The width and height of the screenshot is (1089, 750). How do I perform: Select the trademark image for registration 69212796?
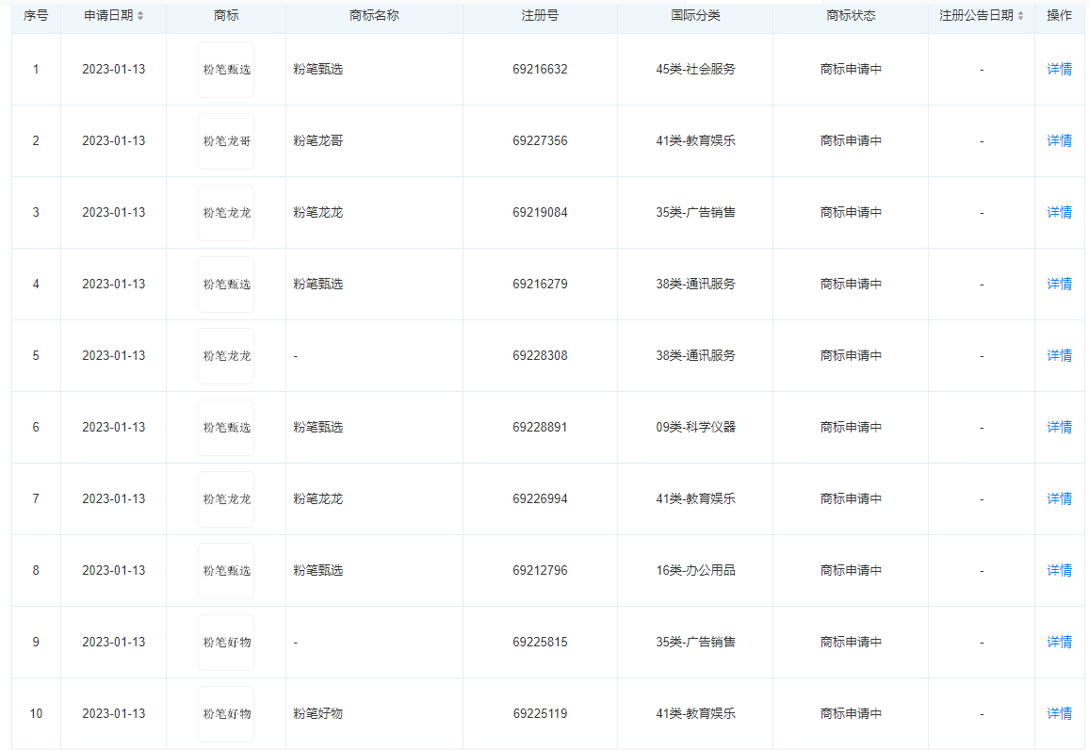coord(226,571)
